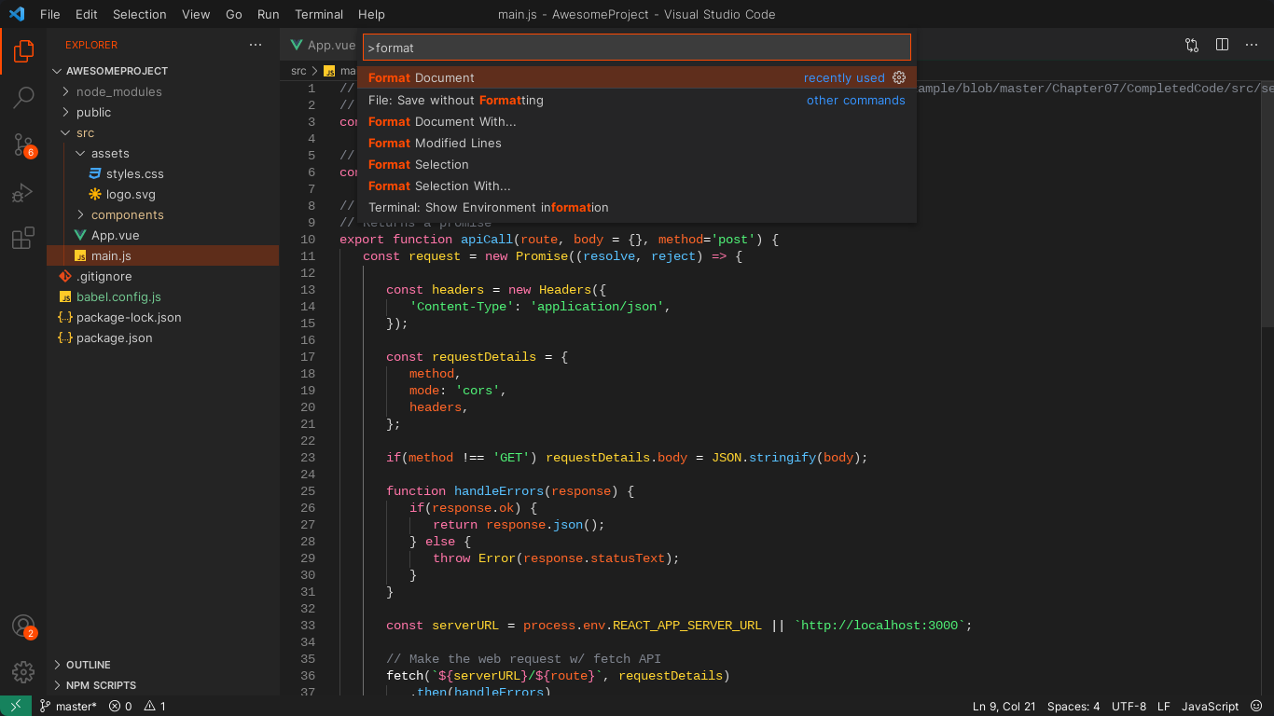This screenshot has width=1274, height=716.
Task: Click the editor vertical scrollbar
Action: tap(1267, 203)
